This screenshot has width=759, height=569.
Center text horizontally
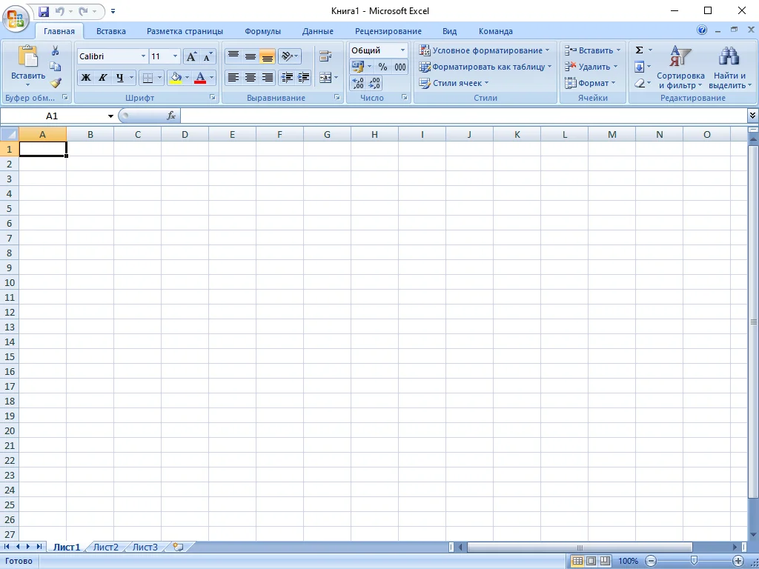(x=251, y=77)
